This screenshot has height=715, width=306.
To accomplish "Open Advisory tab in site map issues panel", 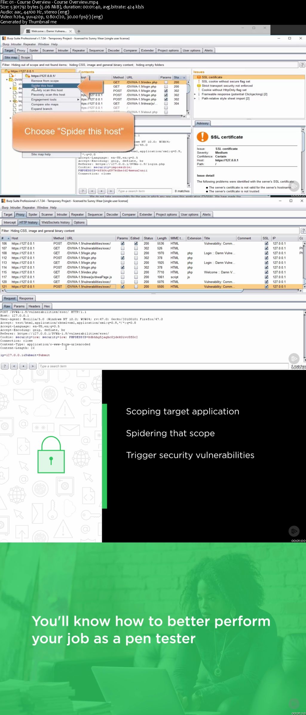I will pos(203,123).
